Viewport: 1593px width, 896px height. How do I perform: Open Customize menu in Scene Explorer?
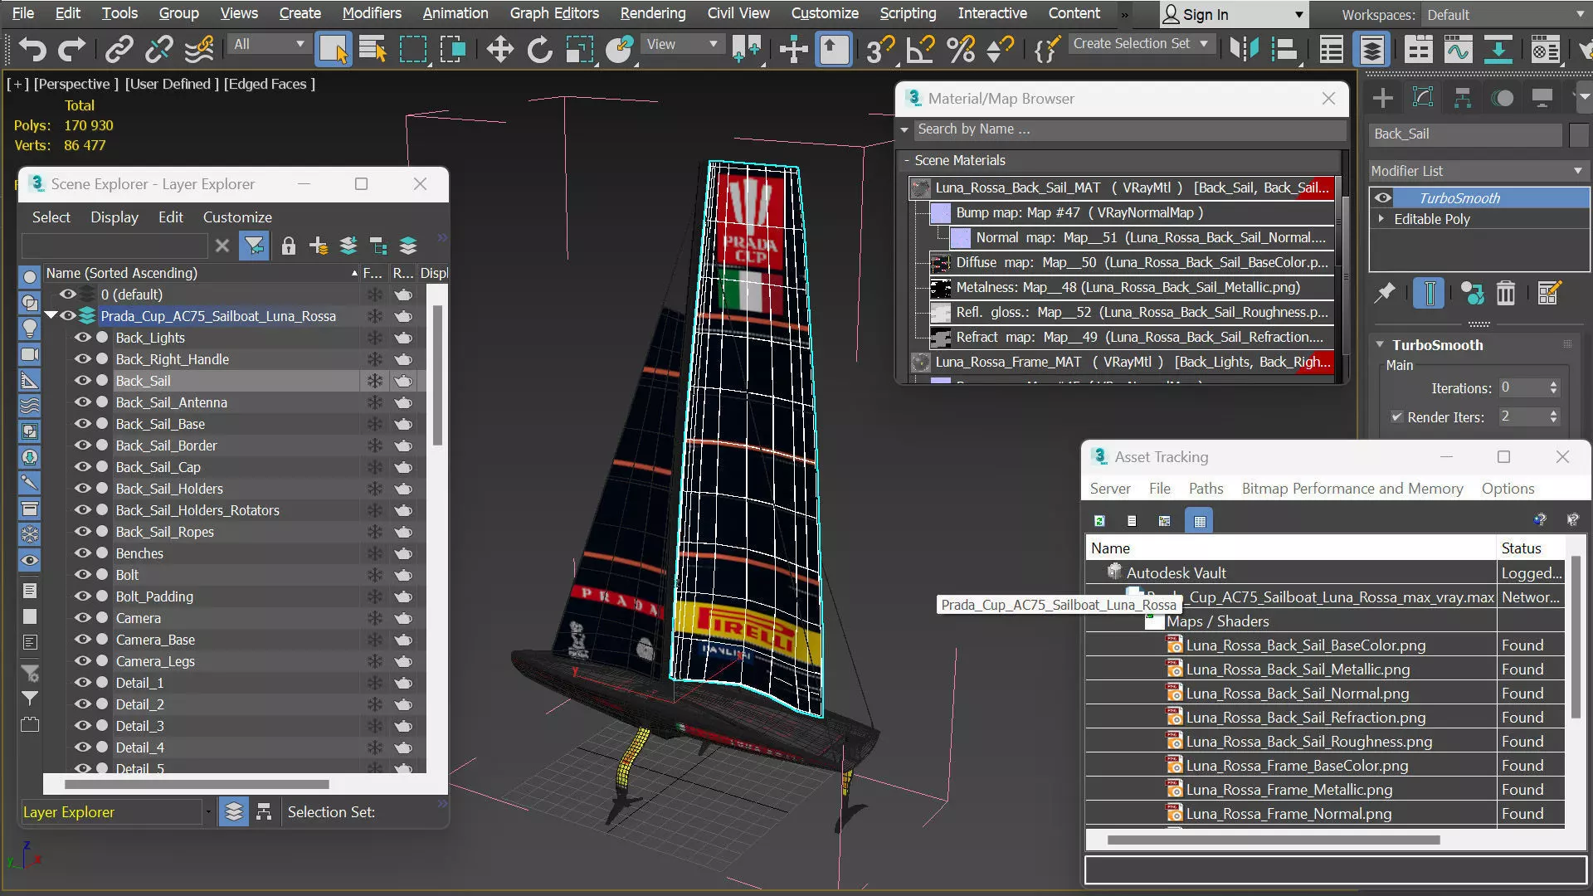[237, 217]
